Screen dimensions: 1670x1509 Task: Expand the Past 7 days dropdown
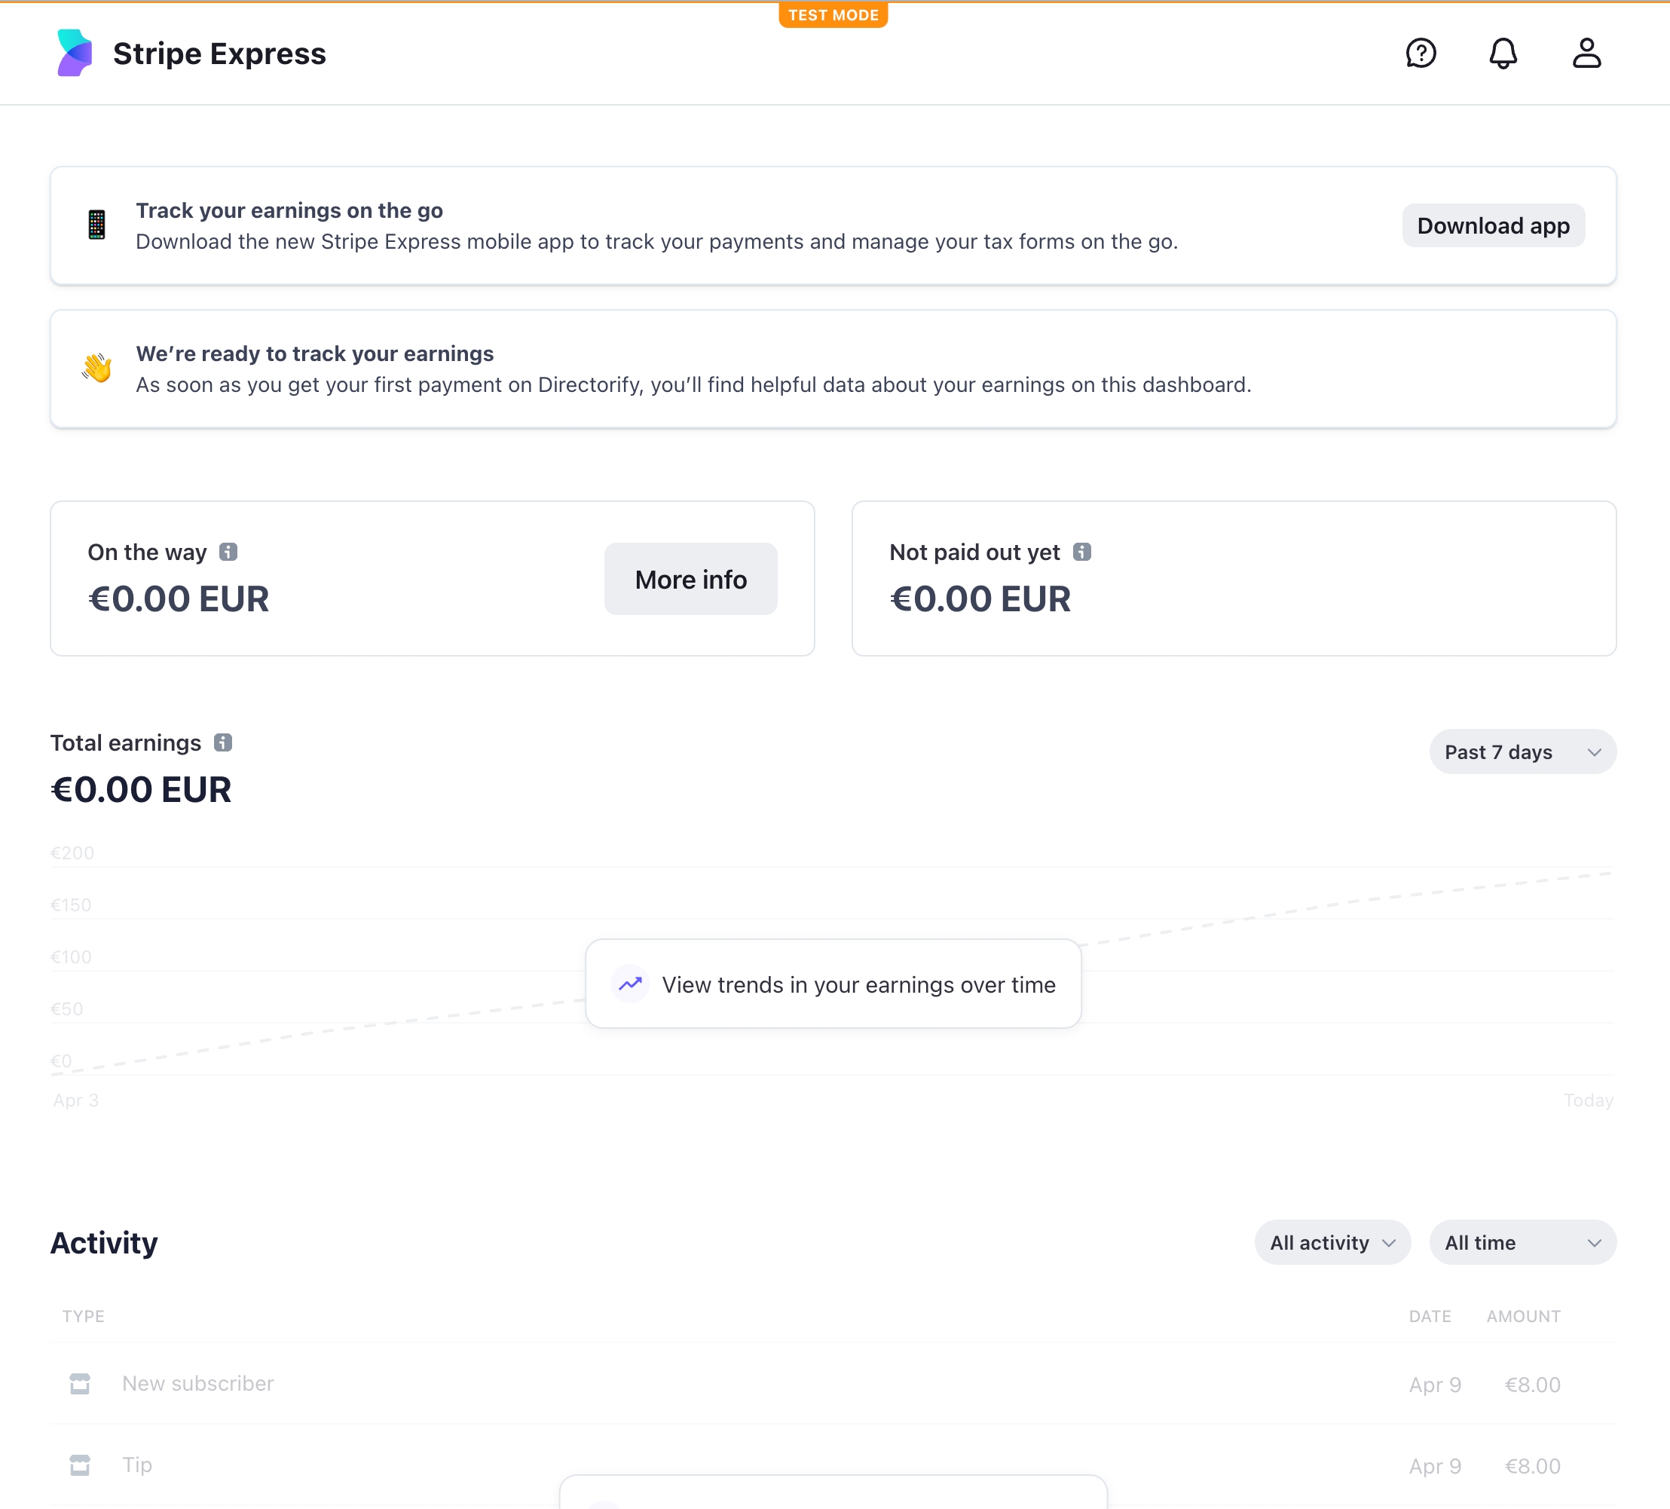(1522, 751)
